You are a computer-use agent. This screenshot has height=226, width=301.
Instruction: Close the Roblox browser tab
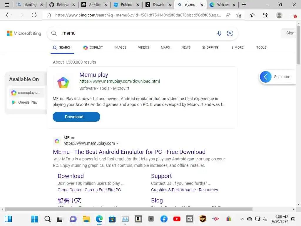click(138, 5)
